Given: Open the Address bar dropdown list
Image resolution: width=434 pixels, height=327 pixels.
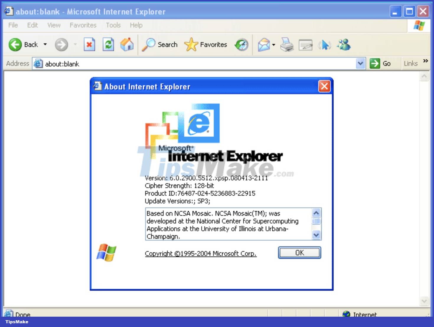Looking at the screenshot, I should (x=360, y=63).
